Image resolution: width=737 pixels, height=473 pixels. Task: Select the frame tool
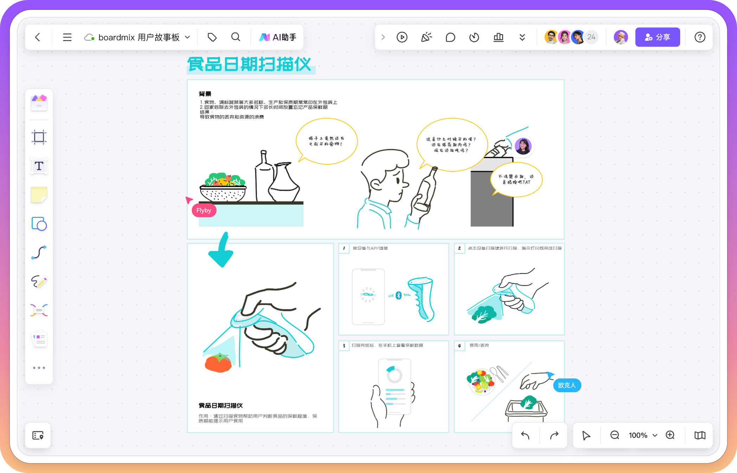click(39, 137)
